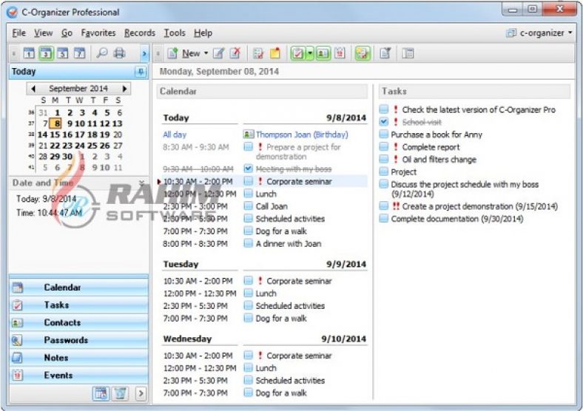
Task: Click the layout panel icon in toolbar
Action: 408,53
